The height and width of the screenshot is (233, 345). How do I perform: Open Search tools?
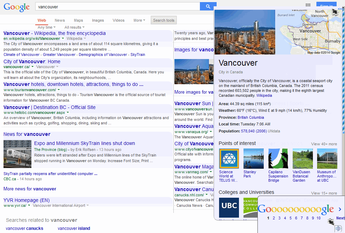[163, 20]
